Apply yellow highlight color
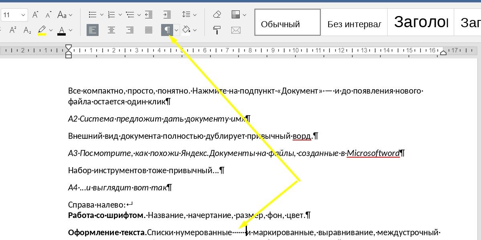481x240 pixels. tap(42, 30)
